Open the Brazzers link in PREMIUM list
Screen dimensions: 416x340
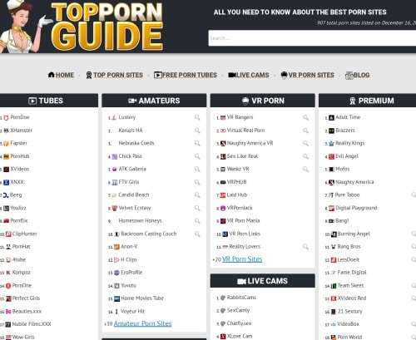[345, 131]
